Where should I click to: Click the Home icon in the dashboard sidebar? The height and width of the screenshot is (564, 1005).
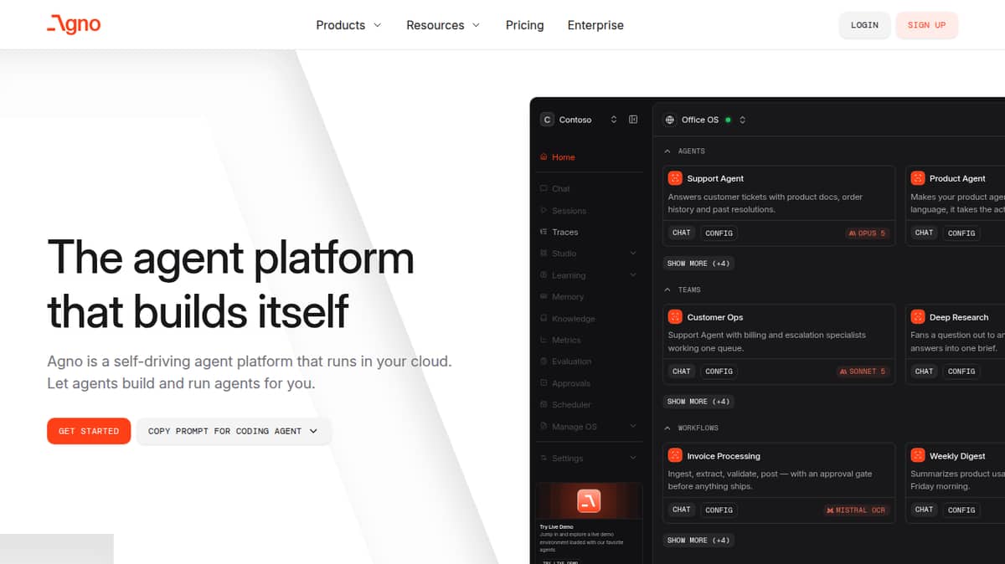pyautogui.click(x=544, y=157)
